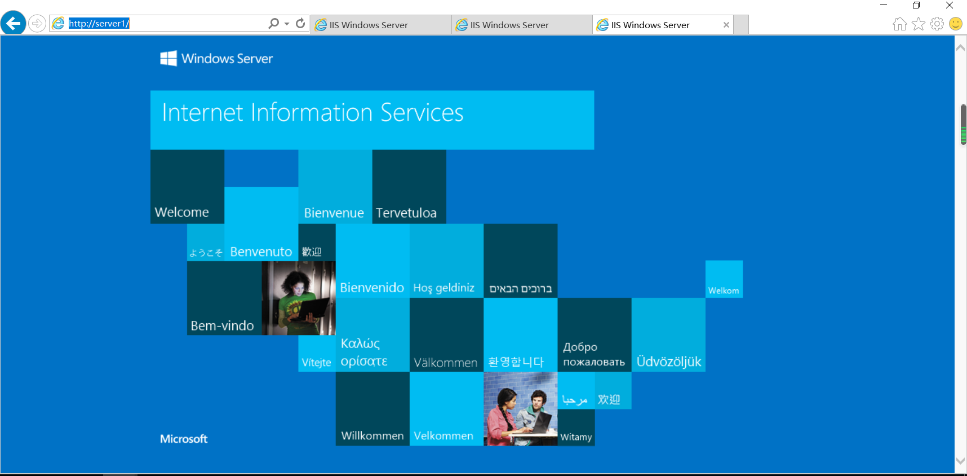Click the Bienvenido tile
This screenshot has width=967, height=476.
pos(372,261)
